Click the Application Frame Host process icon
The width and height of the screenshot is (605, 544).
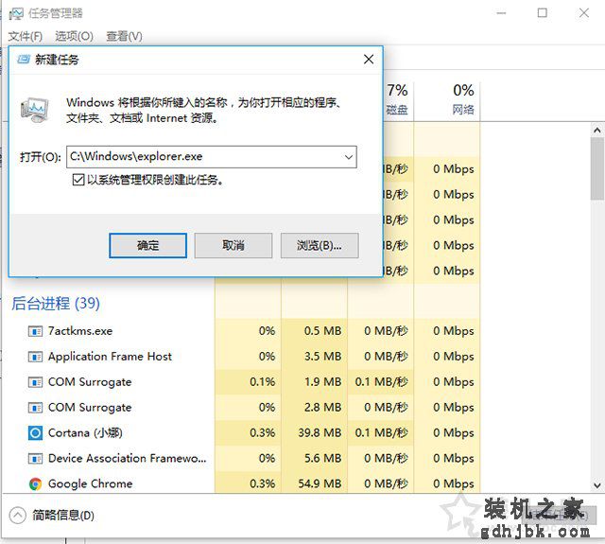pyautogui.click(x=35, y=357)
